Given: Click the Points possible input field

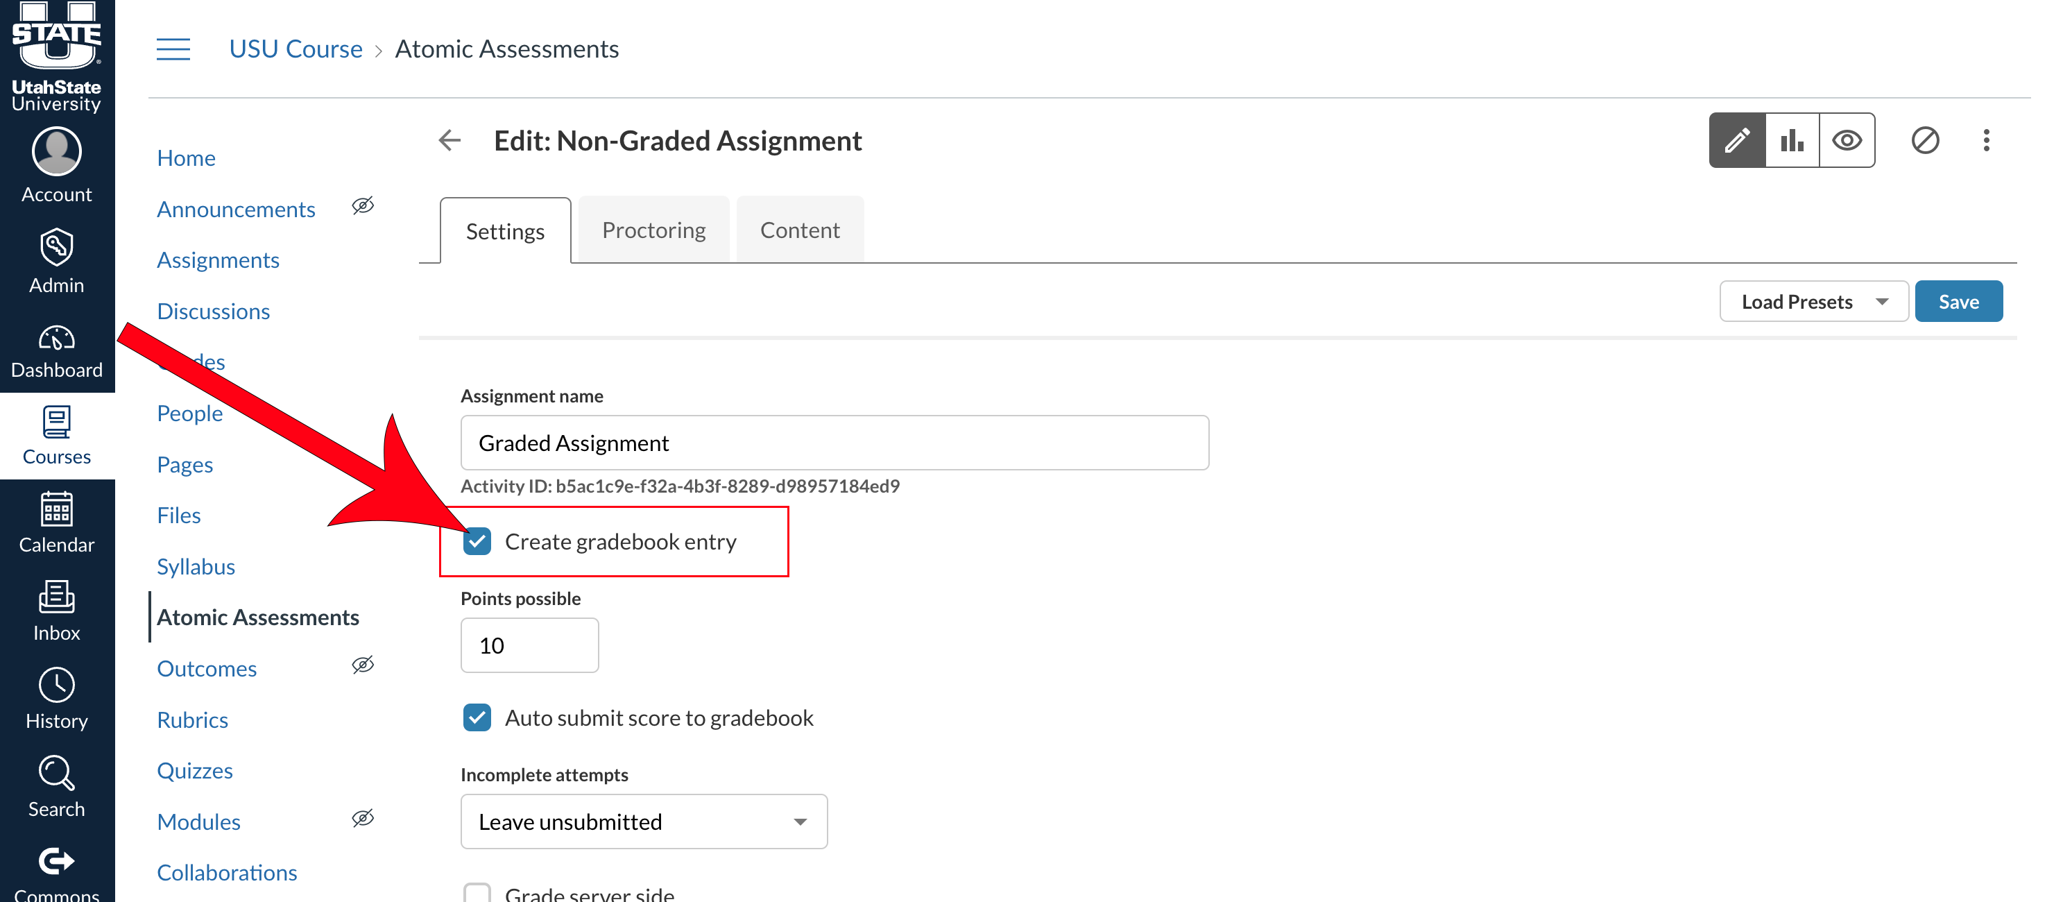Looking at the screenshot, I should click(x=529, y=645).
